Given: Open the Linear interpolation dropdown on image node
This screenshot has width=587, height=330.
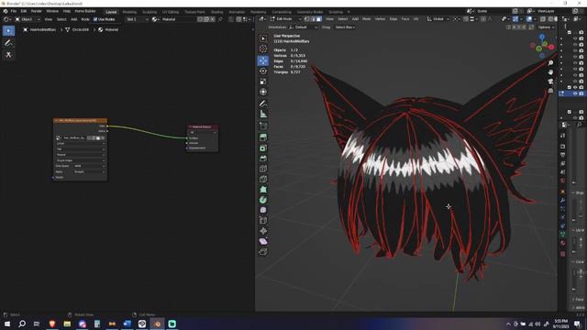Looking at the screenshot, I should 80,143.
